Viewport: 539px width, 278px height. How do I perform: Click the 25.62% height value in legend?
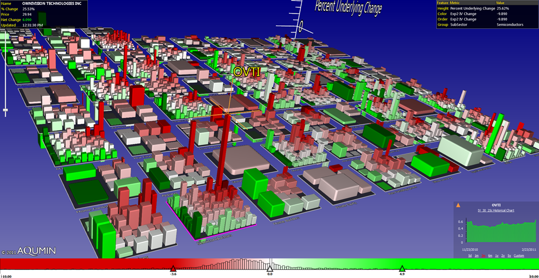pos(503,8)
